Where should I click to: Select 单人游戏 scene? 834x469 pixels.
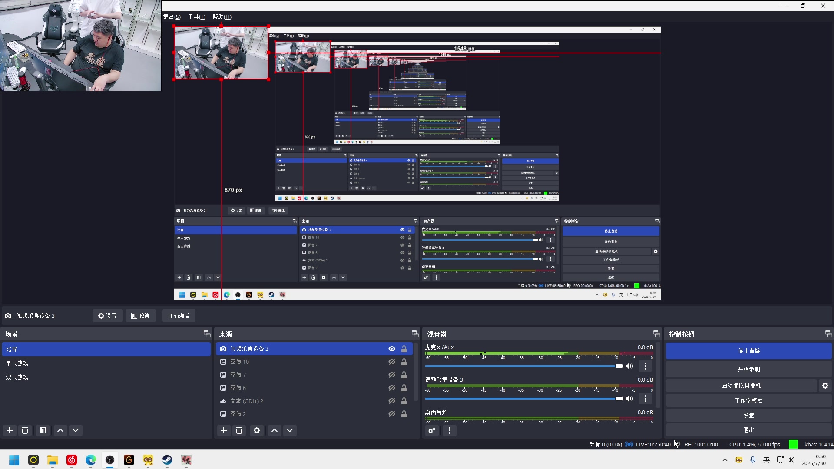point(106,363)
